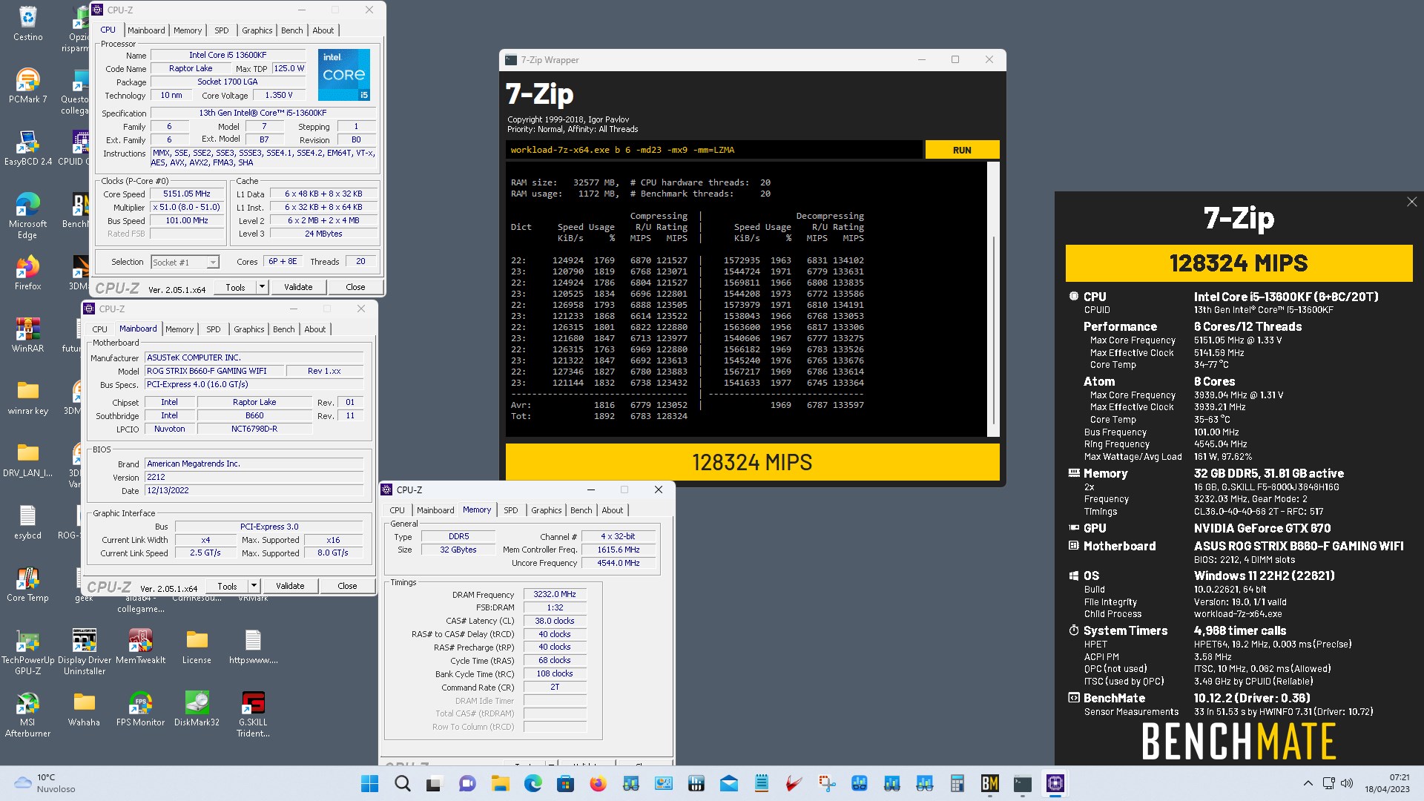Image resolution: width=1424 pixels, height=801 pixels.
Task: Open the DiskMark32 desktop icon
Action: 197,709
